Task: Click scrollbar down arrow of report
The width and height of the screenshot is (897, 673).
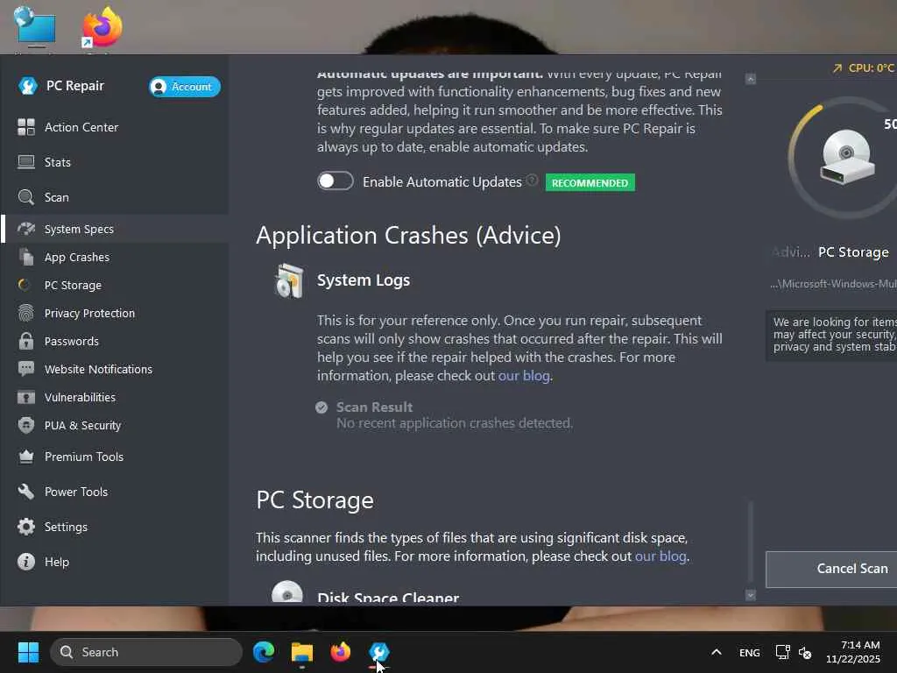Action: pyautogui.click(x=751, y=595)
